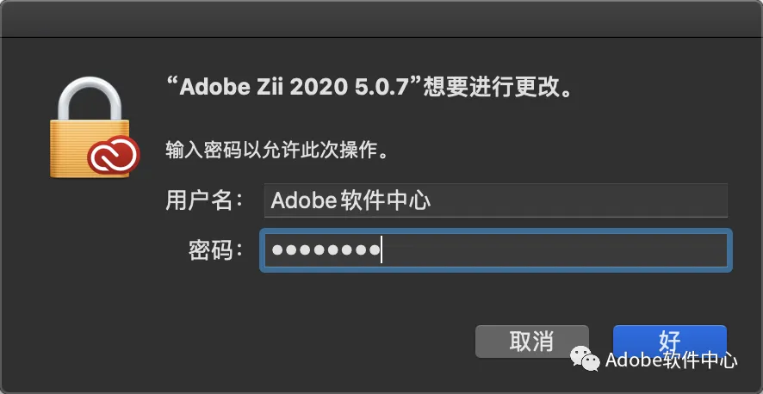The width and height of the screenshot is (763, 394).
Task: Click the WeChat logo watermark
Action: (586, 360)
